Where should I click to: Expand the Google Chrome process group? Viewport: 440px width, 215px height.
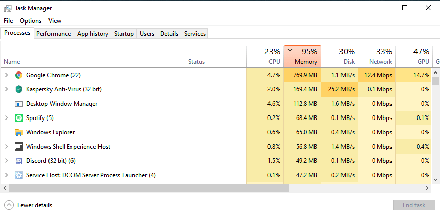6,75
